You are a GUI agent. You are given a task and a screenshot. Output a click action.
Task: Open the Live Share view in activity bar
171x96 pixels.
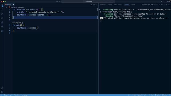(x=2, y=27)
